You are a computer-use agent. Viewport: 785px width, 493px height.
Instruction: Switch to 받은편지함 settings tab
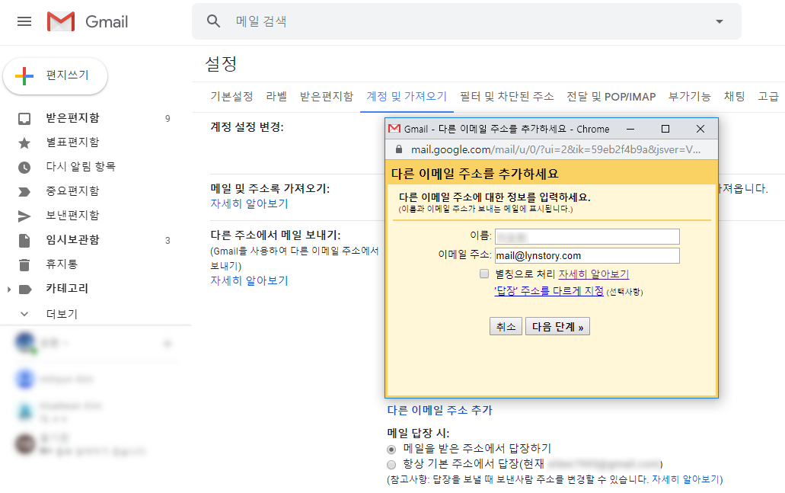(x=327, y=96)
